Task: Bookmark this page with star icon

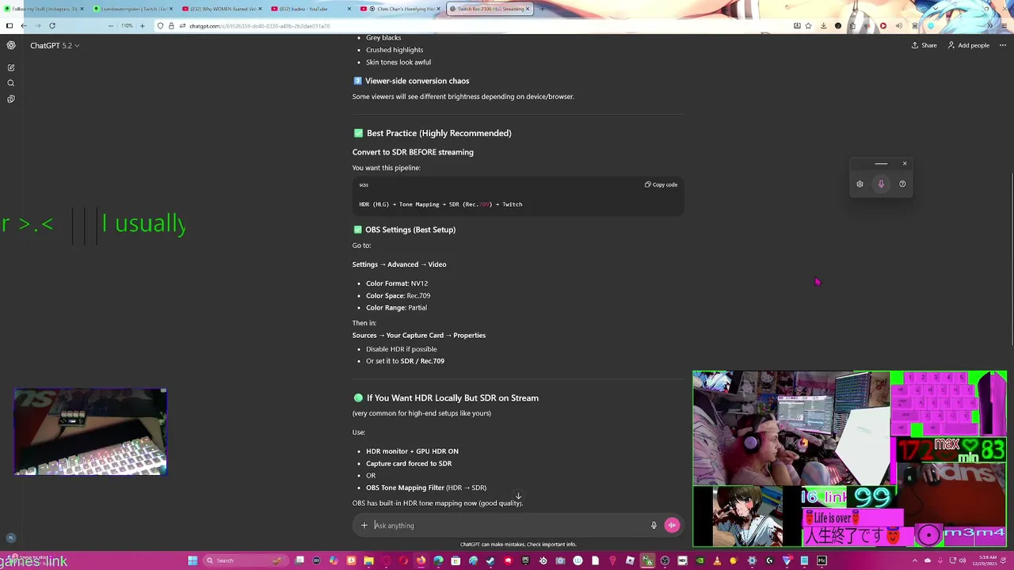Action: (x=808, y=25)
